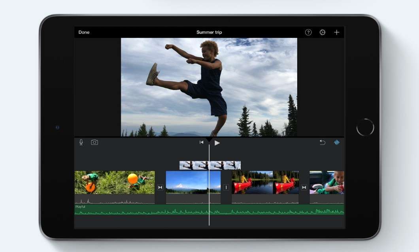The width and height of the screenshot is (419, 252).
Task: Edit transition between grass and mountain clips
Action: (160, 187)
